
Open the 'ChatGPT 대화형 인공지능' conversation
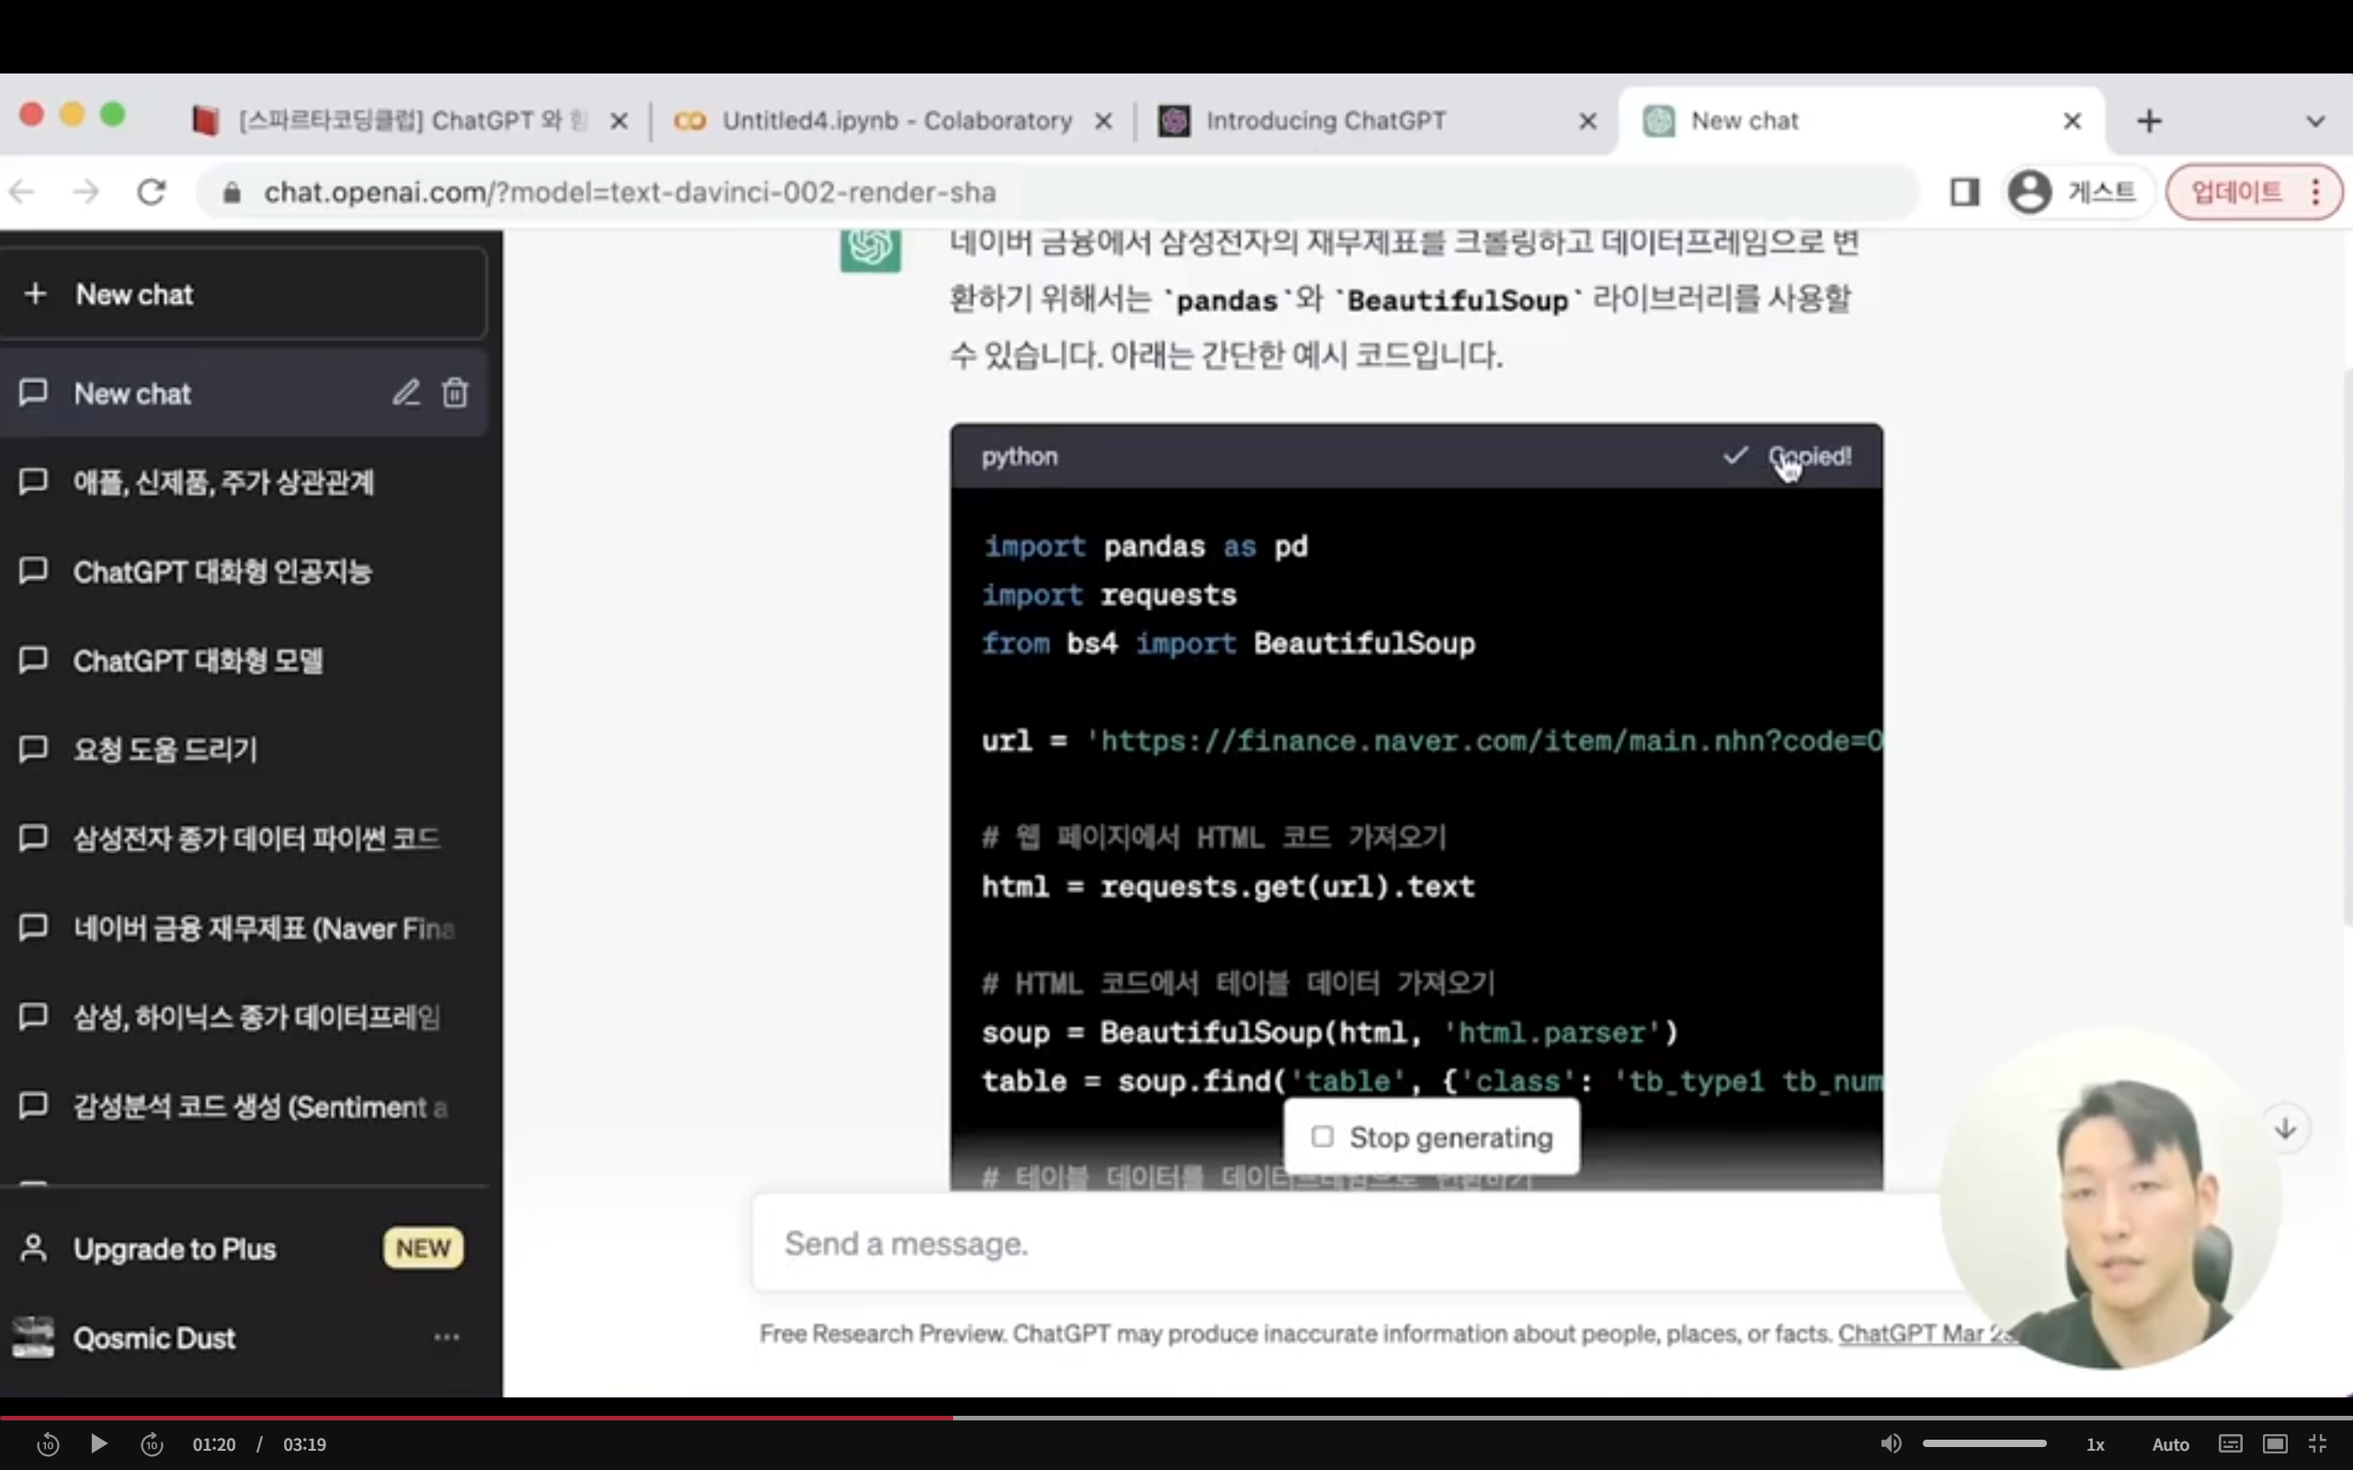click(243, 571)
